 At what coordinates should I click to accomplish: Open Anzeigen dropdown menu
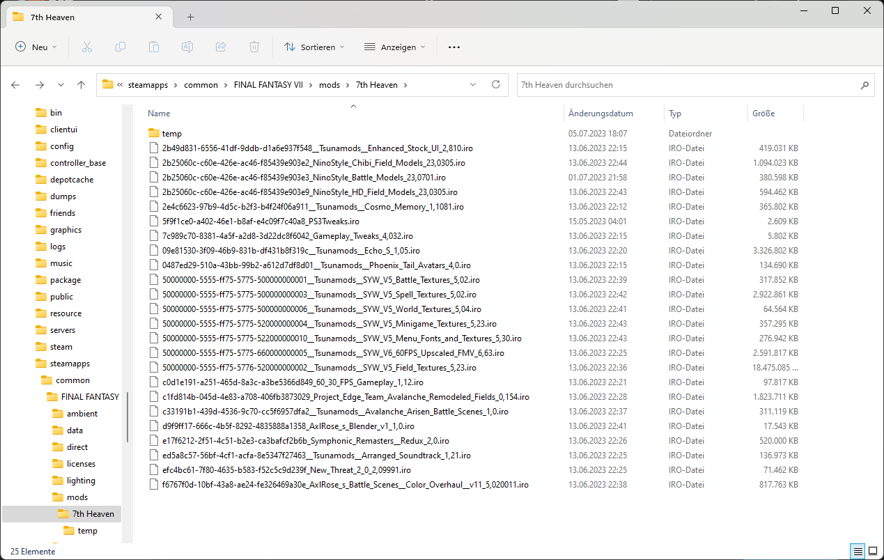click(394, 47)
